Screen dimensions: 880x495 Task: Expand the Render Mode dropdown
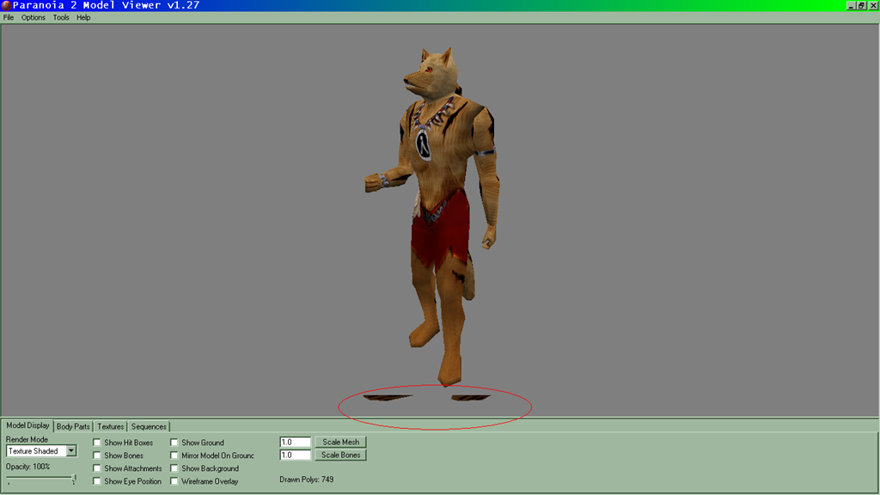point(71,451)
